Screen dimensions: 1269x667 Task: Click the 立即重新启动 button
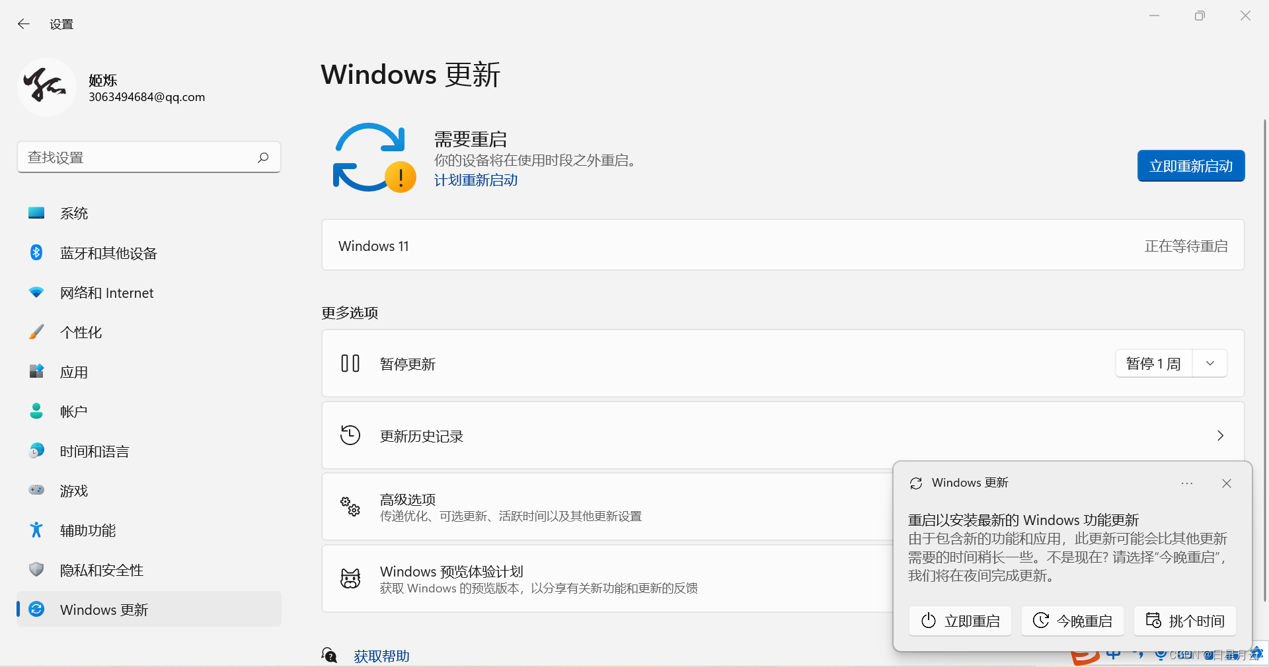click(1191, 166)
